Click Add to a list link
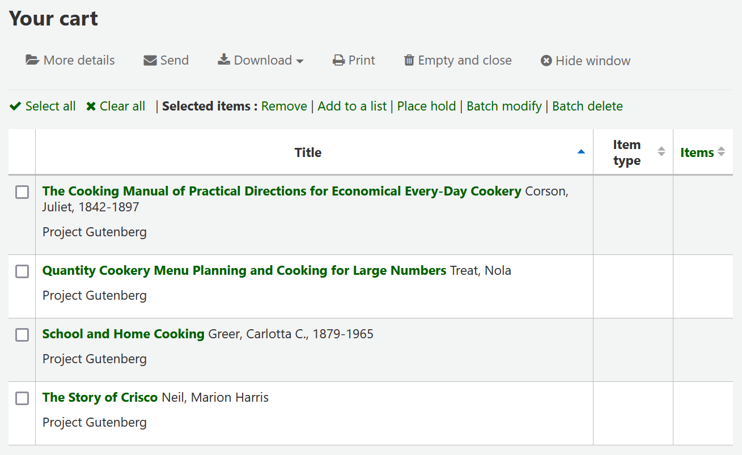 tap(352, 106)
